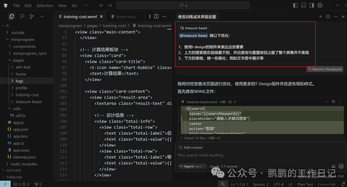Click the @treasure-beast mention

(193, 36)
